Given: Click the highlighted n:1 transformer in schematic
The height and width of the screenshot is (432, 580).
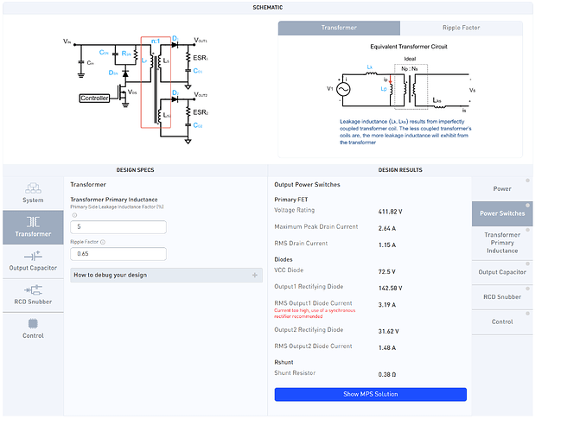Looking at the screenshot, I should (156, 82).
